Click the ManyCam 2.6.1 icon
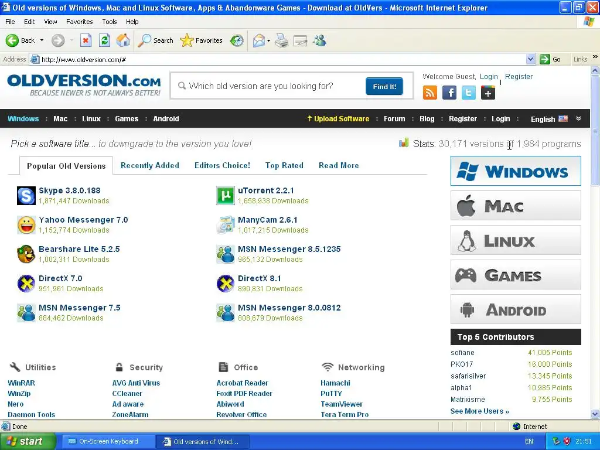The width and height of the screenshot is (600, 450). 226,225
